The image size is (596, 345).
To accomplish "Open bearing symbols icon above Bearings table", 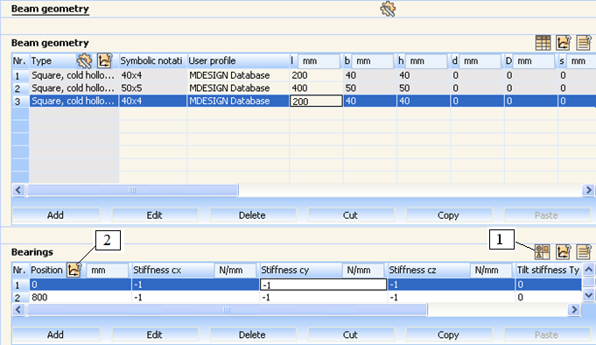I will (543, 252).
